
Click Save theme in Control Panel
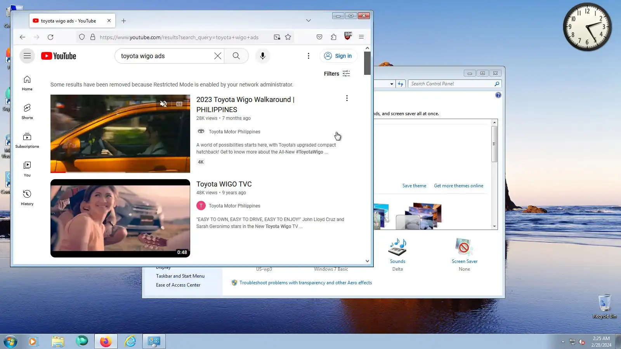tap(414, 186)
